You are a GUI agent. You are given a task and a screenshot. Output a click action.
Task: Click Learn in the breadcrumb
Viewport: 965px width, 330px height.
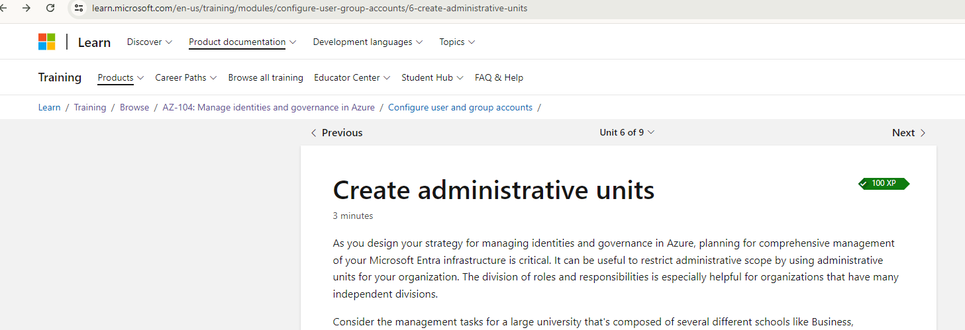[x=49, y=107]
